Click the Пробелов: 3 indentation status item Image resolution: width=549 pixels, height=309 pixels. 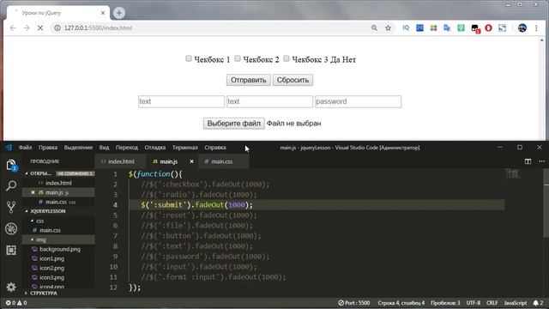(x=445, y=303)
